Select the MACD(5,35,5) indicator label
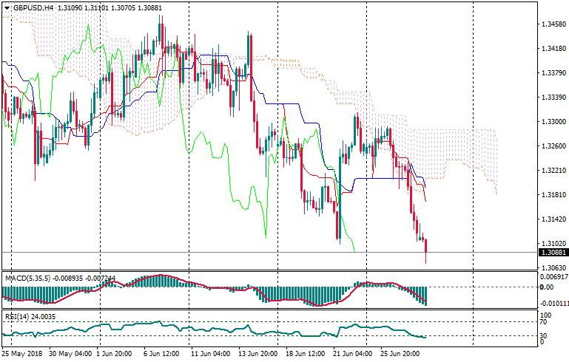 coord(26,278)
